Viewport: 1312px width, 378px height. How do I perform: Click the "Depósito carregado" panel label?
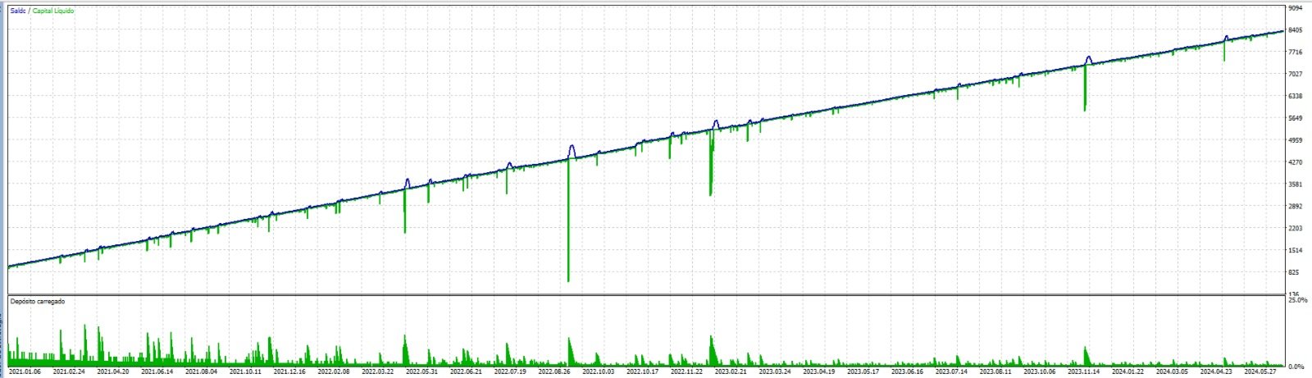[38, 302]
